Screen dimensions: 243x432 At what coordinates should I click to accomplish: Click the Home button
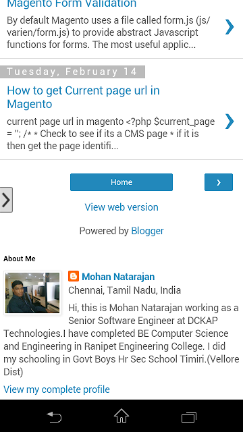pos(122,182)
